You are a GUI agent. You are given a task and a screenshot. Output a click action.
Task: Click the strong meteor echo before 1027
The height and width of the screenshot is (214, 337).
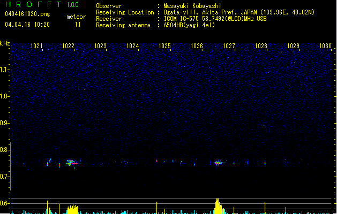coord(219,163)
